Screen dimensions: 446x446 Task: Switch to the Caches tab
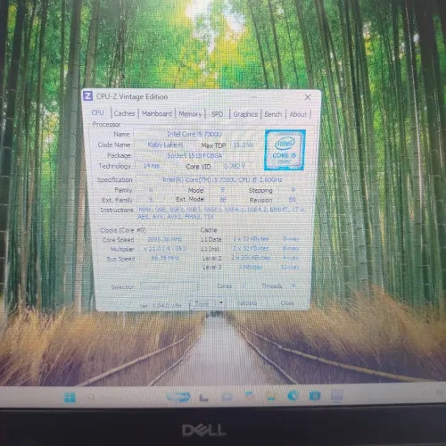point(124,113)
